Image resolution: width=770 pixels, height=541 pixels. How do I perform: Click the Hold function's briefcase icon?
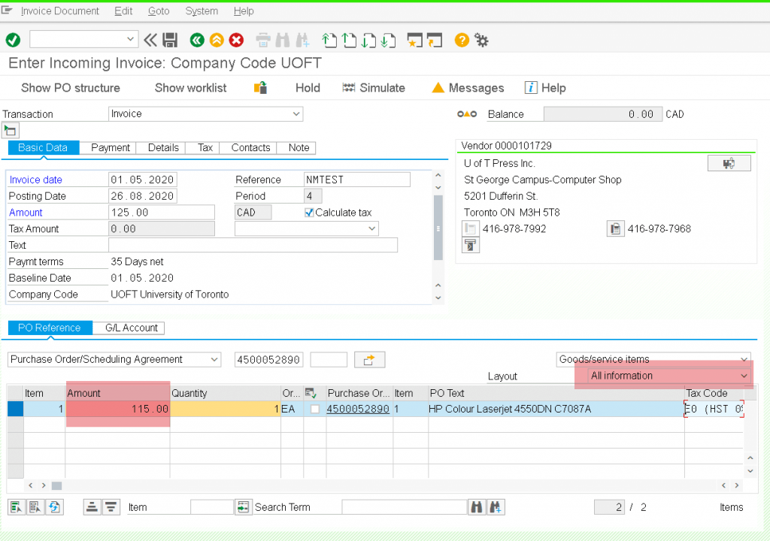pos(260,87)
